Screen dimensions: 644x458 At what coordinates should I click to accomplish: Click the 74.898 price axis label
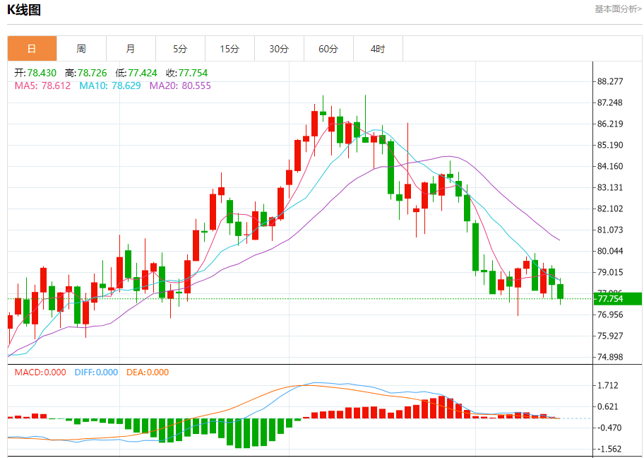610,357
